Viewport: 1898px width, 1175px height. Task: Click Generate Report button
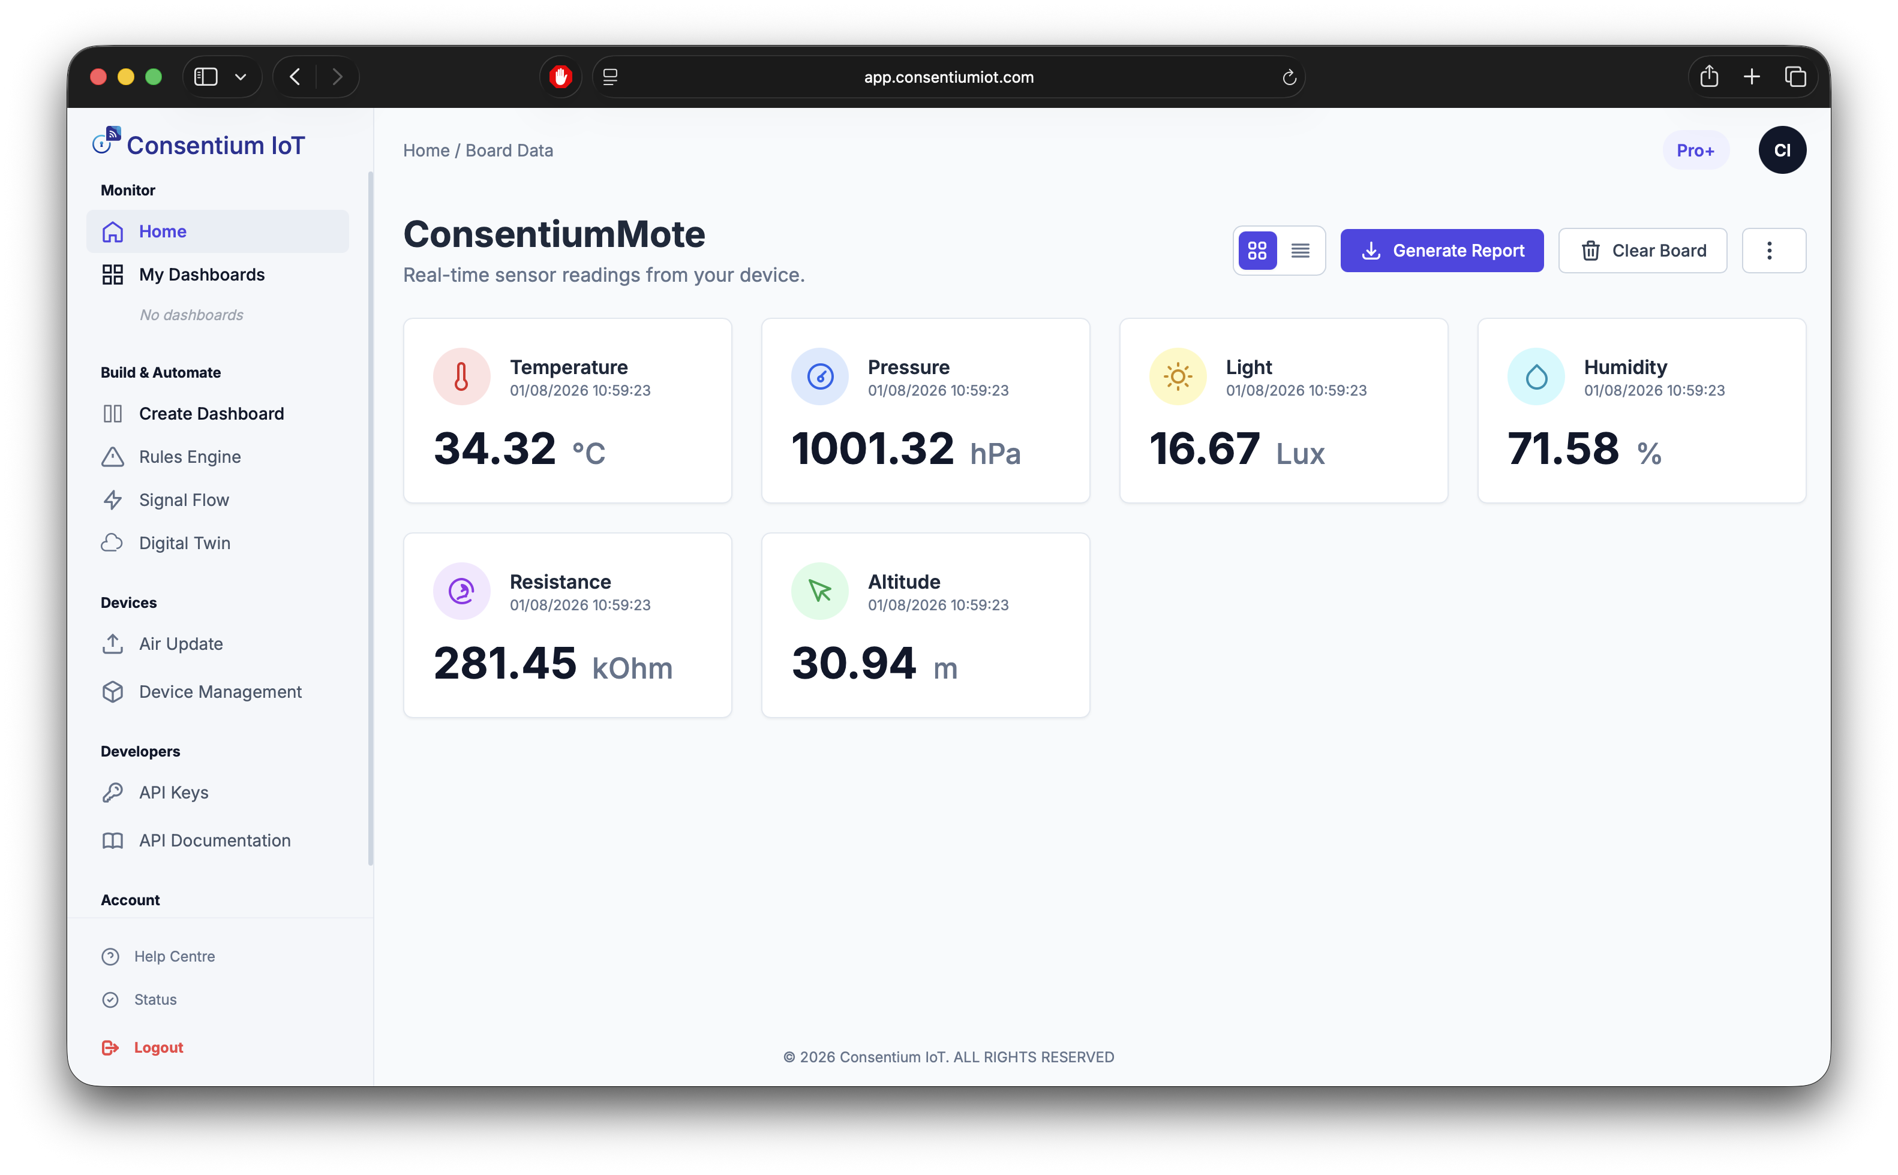click(1441, 250)
